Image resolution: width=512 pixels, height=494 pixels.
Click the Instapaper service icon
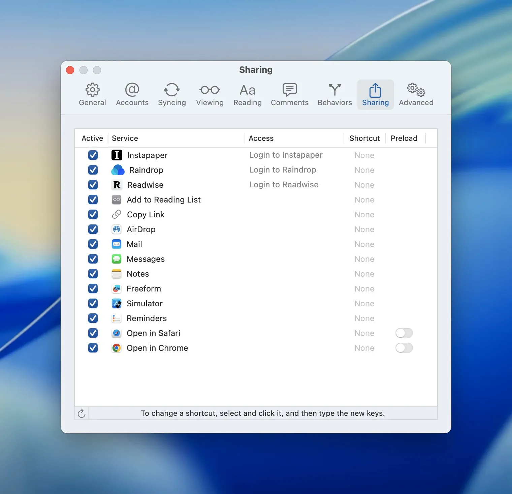pos(117,155)
